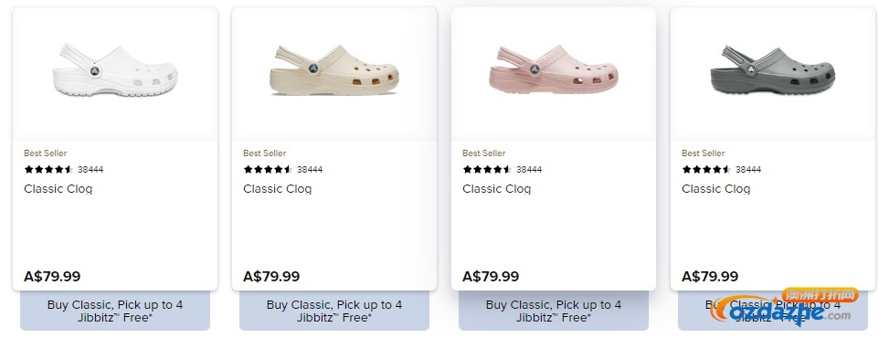
Task: Open the beige Classic Clog product image
Action: pos(334,70)
